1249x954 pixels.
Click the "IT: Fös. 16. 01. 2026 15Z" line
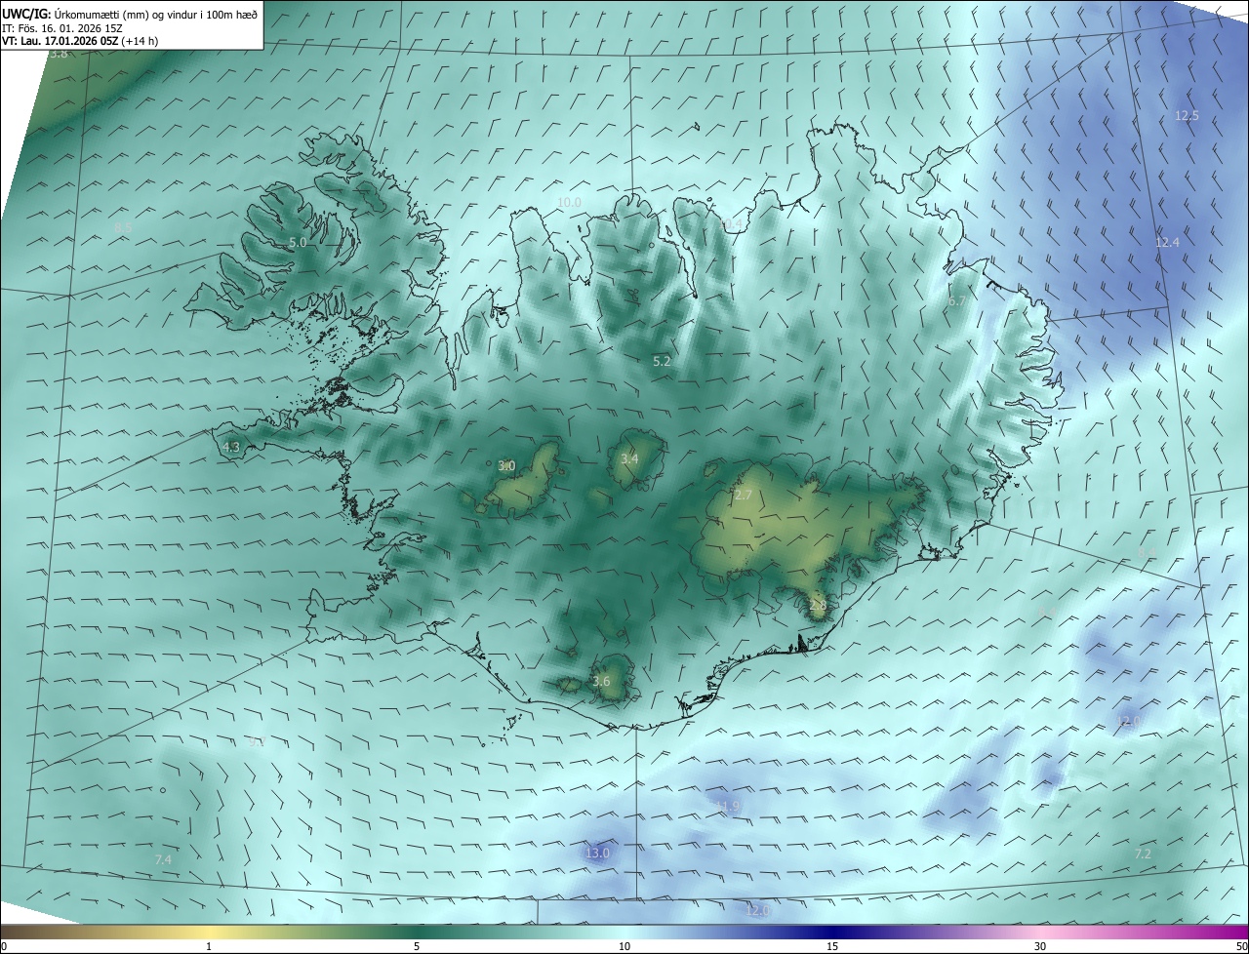(62, 28)
